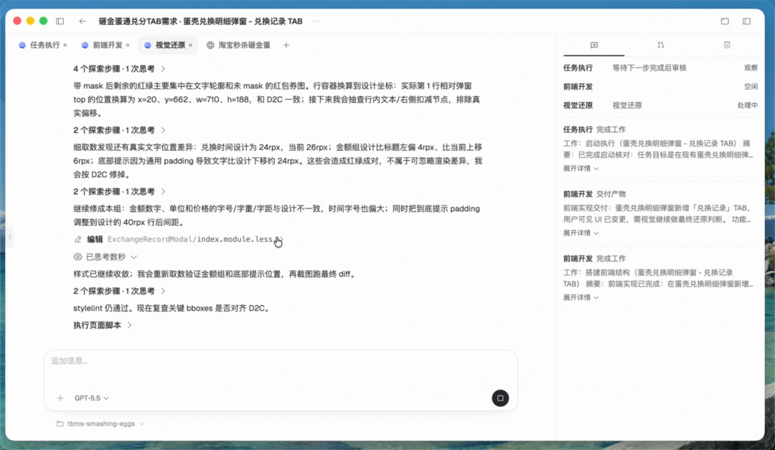This screenshot has width=775, height=450.
Task: Select the 任务执行 status row
Action: click(x=660, y=67)
